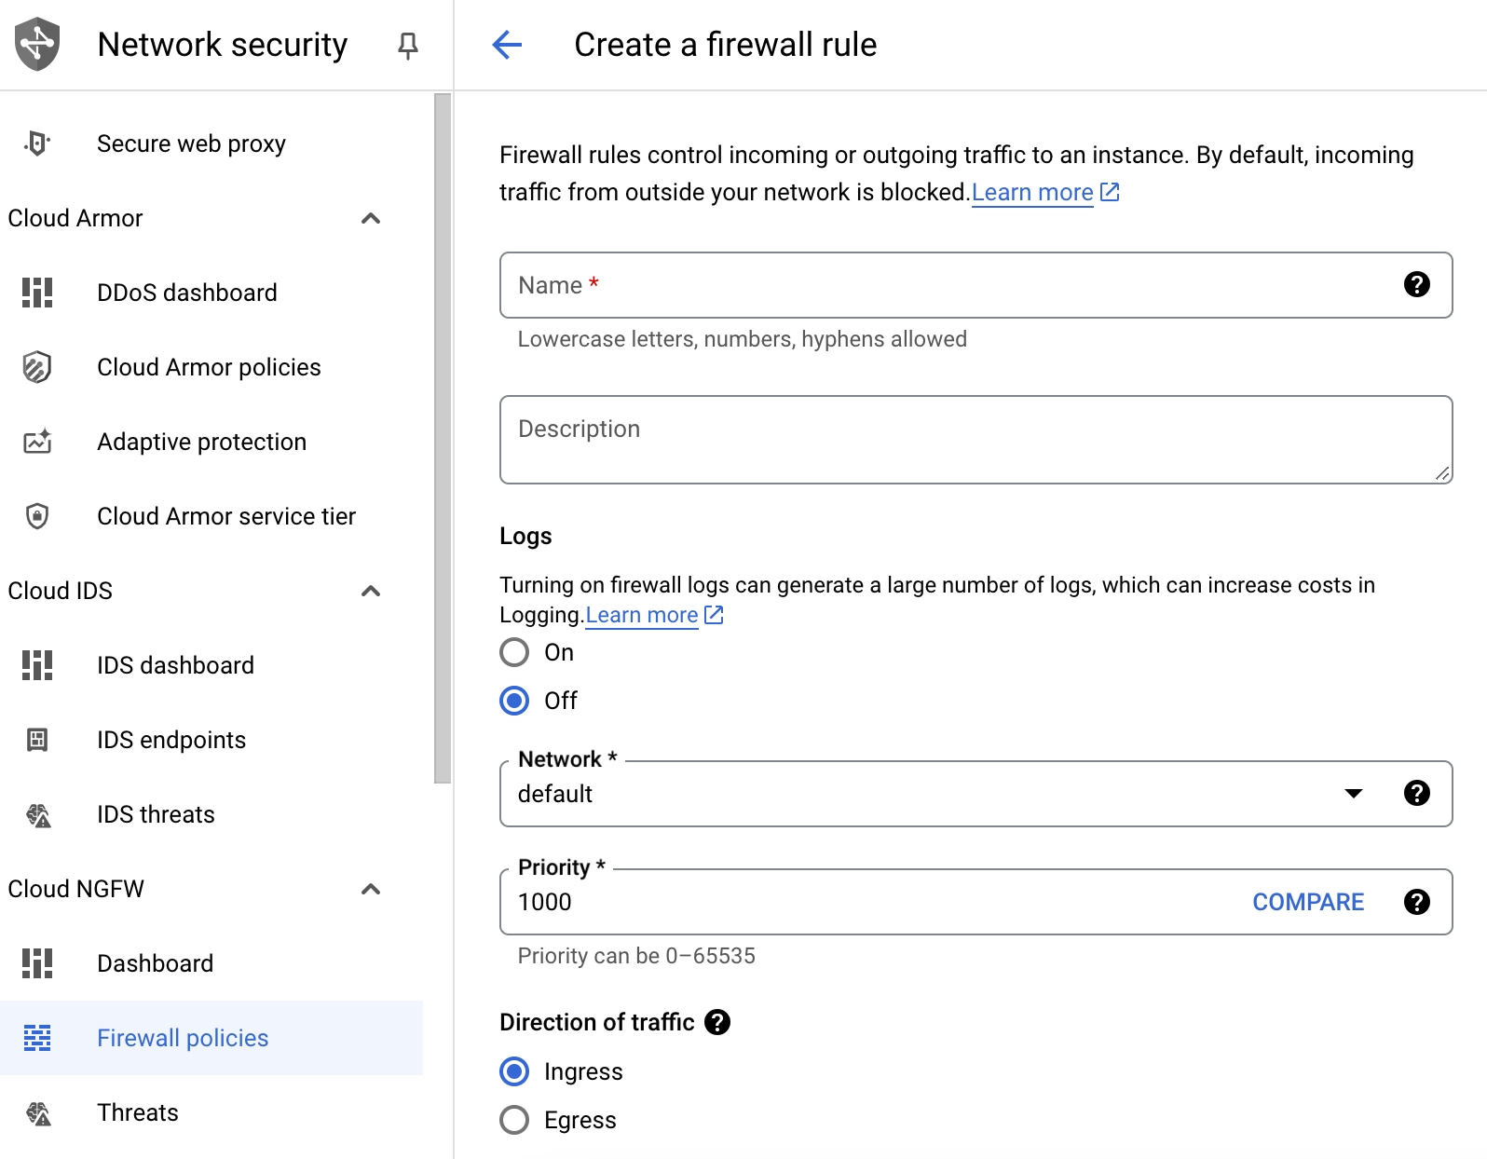The height and width of the screenshot is (1159, 1487).
Task: Open IDS endpoints
Action: click(171, 740)
